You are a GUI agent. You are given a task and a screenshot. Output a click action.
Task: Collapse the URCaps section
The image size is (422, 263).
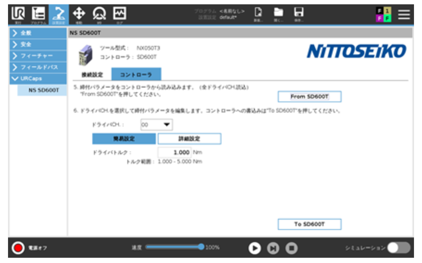[38, 79]
